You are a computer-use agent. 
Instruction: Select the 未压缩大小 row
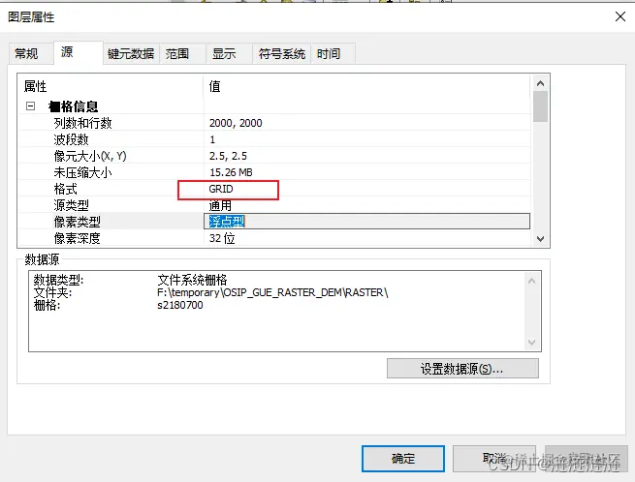274,172
